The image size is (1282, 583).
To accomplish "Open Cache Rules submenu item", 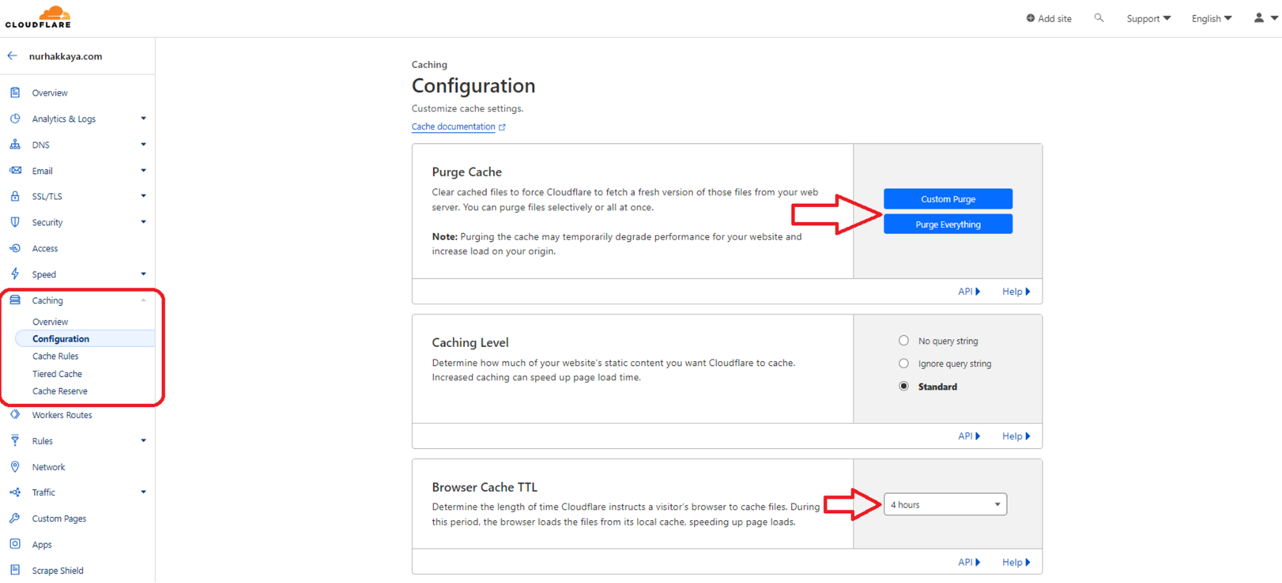I will 55,356.
